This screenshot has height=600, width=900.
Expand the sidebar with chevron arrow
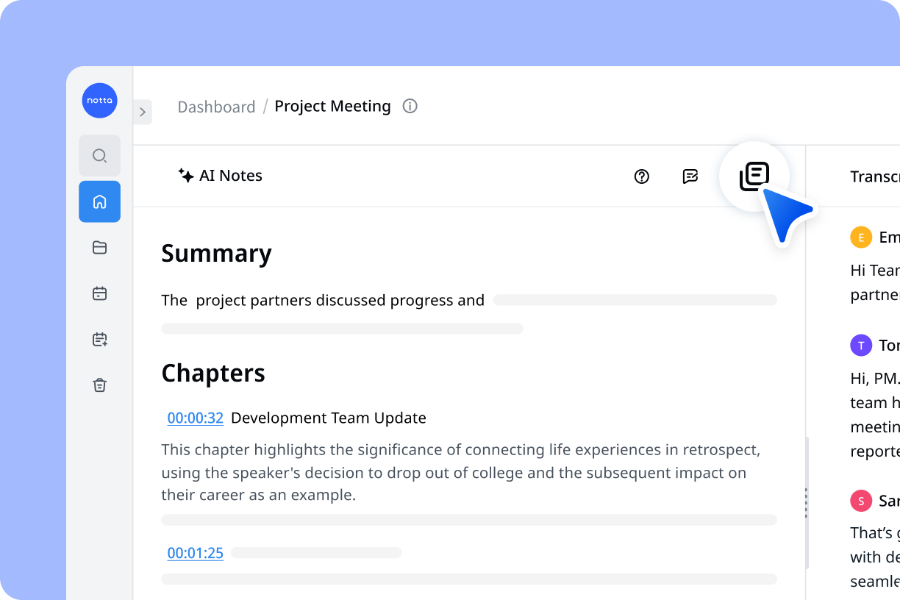tap(143, 112)
